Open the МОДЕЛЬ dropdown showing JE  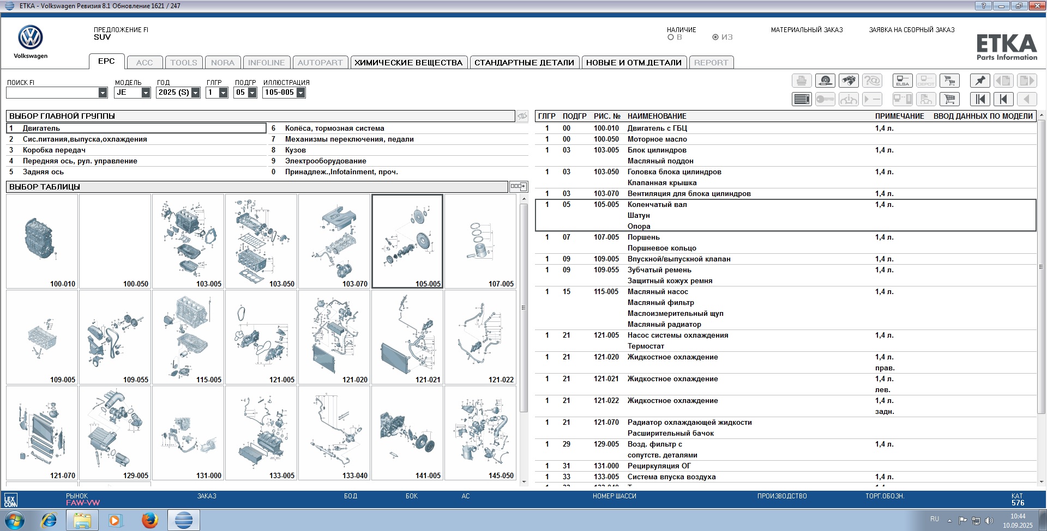coord(146,93)
